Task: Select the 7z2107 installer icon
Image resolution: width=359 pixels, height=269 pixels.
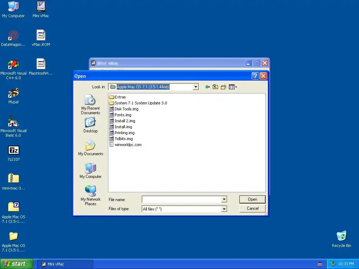Action: click(14, 153)
